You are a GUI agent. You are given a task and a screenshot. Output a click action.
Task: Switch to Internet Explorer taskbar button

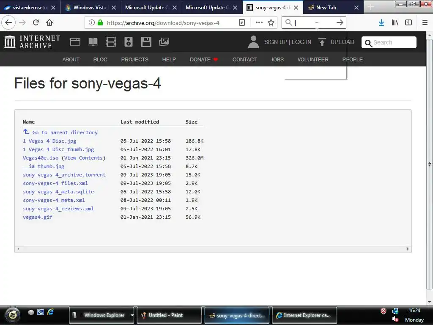click(304, 315)
